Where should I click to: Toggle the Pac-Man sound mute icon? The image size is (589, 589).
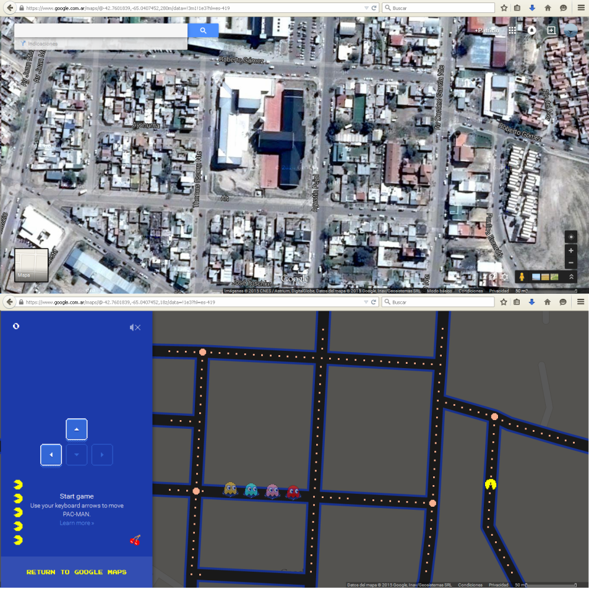pos(135,327)
